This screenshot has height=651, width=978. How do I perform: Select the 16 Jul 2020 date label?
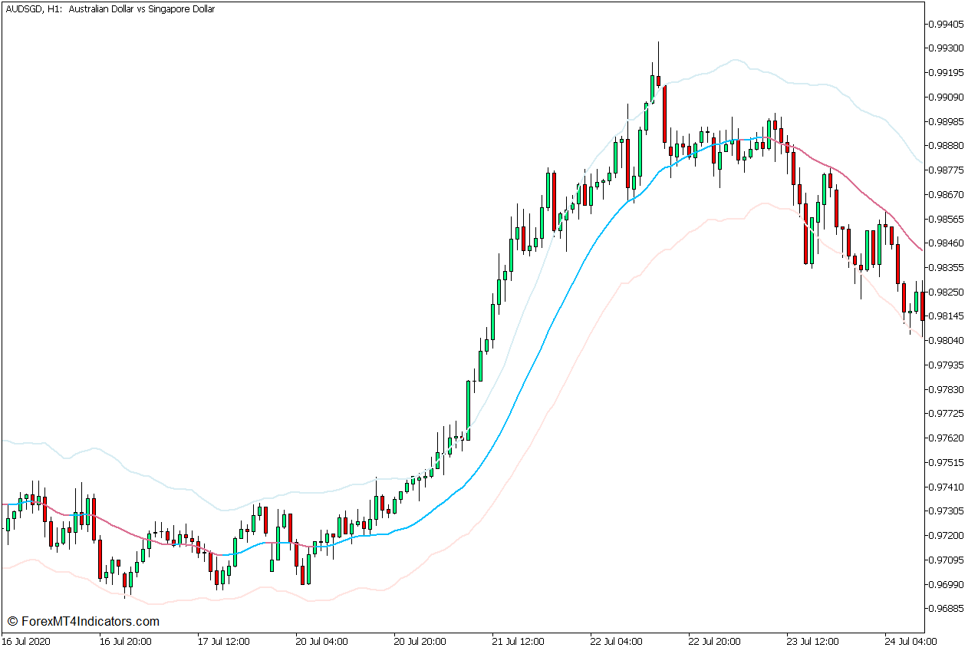(x=25, y=641)
